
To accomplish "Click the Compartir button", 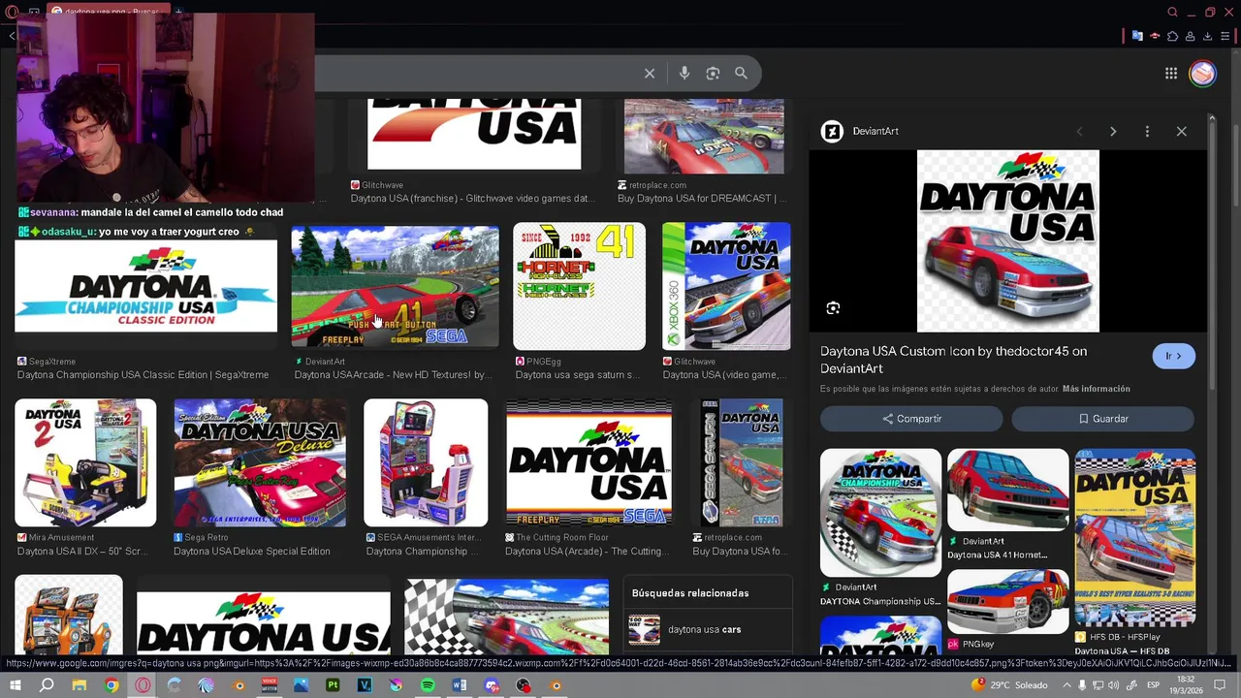I will 911,419.
